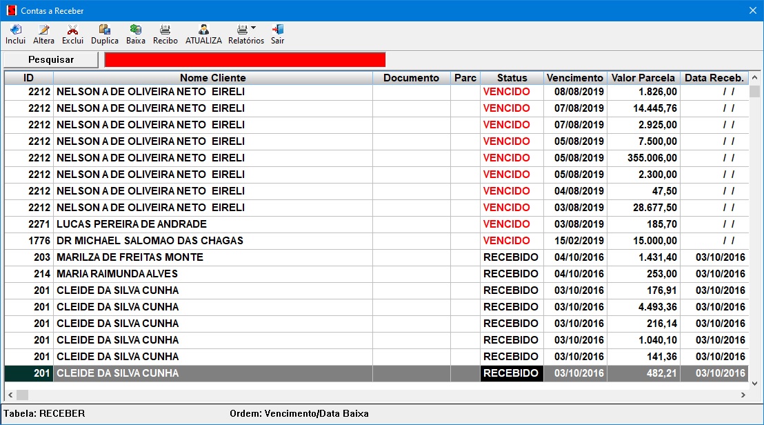
Task: Click the ATUALIZA refresh icon
Action: tap(203, 30)
